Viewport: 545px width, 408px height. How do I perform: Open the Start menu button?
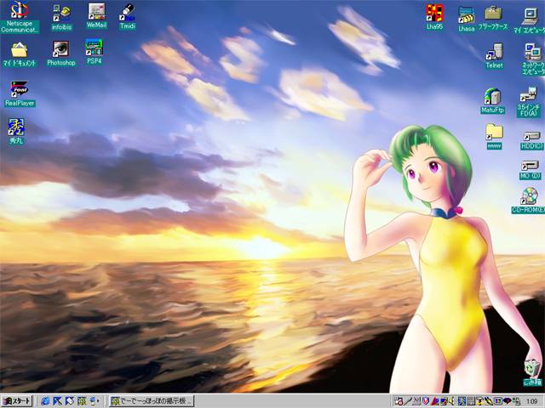[17, 400]
